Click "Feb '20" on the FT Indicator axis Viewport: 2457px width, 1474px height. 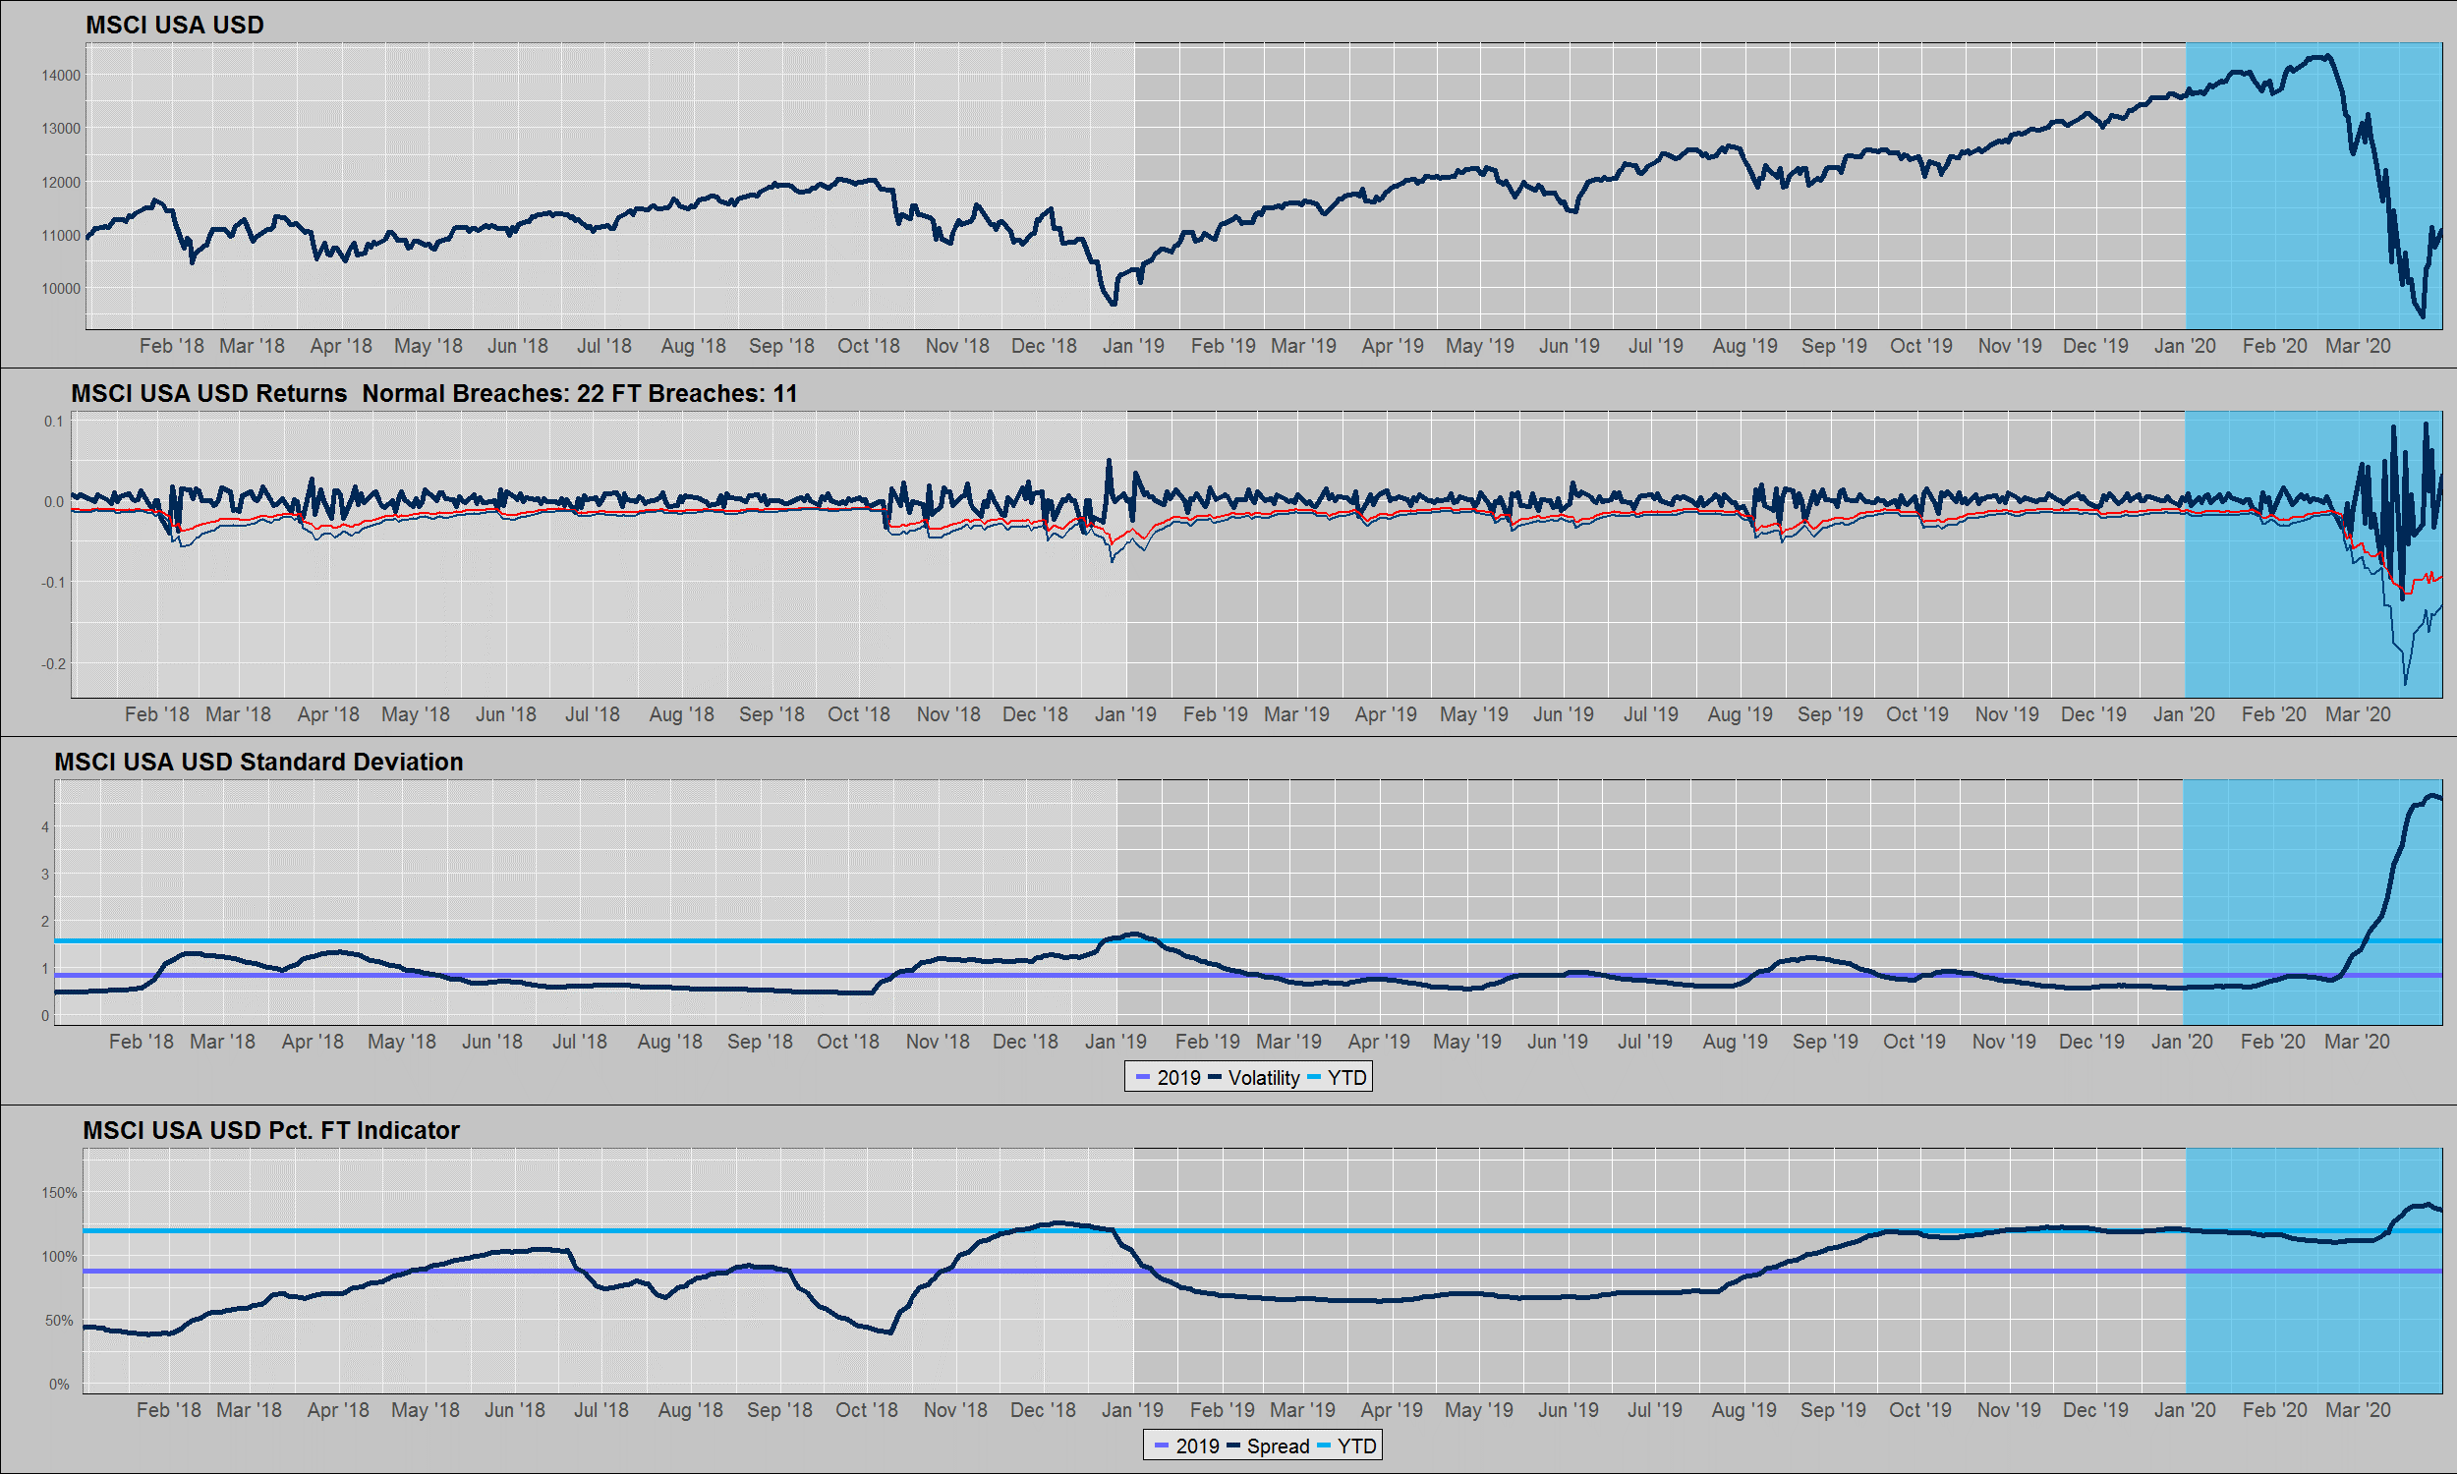click(2274, 1410)
